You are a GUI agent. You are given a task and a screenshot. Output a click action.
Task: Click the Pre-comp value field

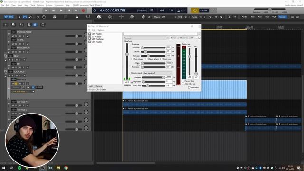click(x=169, y=47)
